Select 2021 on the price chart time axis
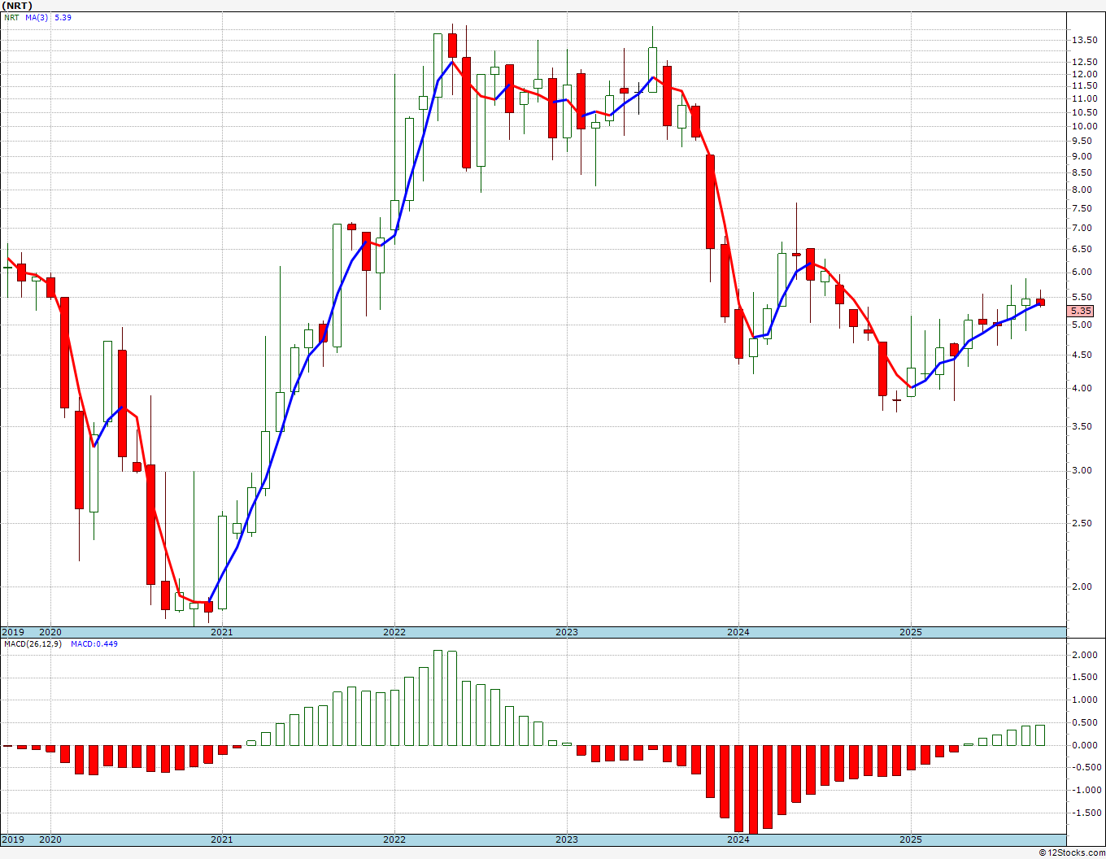This screenshot has height=859, width=1106. 222,632
